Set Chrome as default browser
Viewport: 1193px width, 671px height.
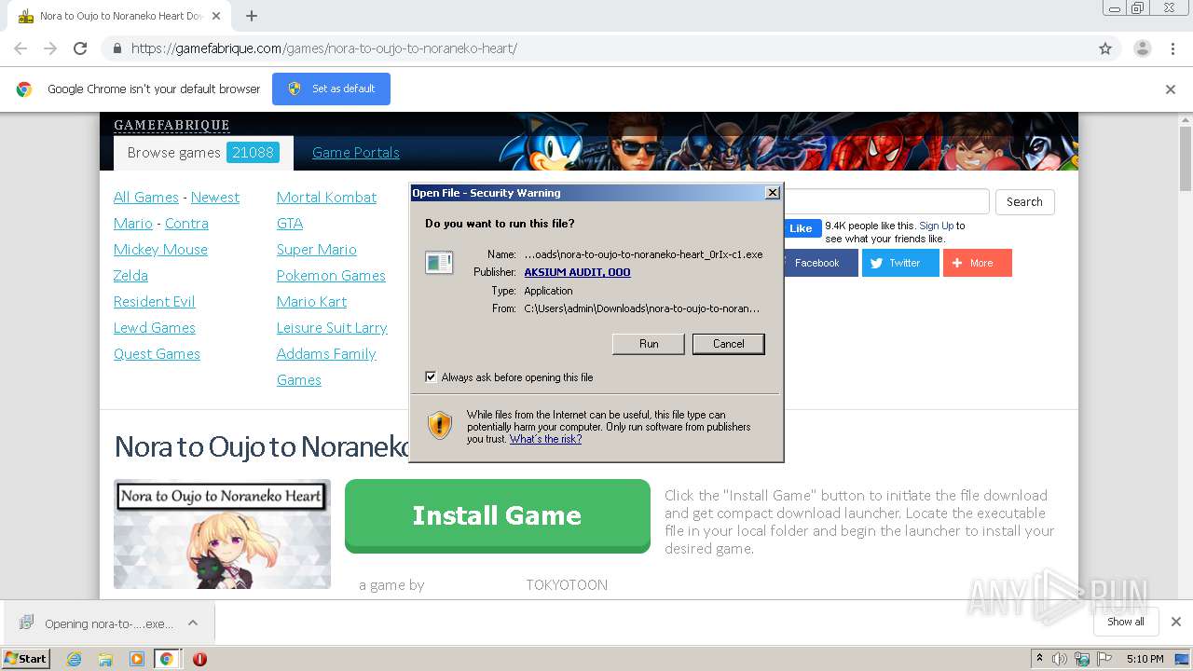[x=331, y=89]
